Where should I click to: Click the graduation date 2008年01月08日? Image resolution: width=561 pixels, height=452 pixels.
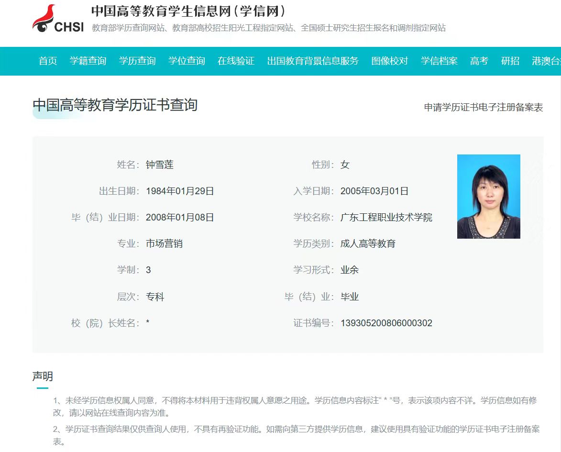point(180,217)
